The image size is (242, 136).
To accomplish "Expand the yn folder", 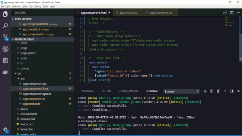I will [42, 63].
